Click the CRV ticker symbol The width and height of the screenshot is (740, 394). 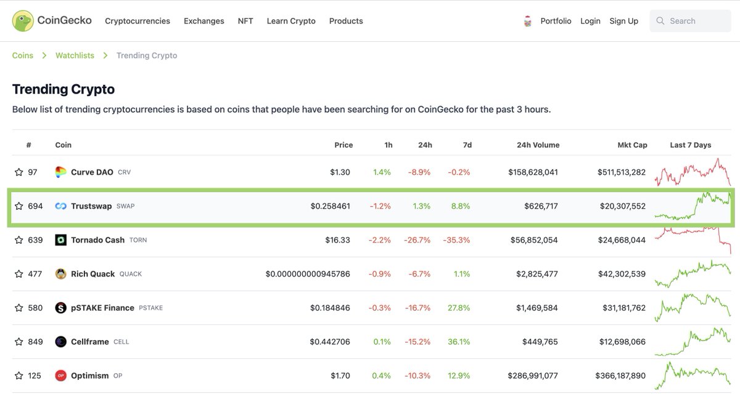[124, 172]
